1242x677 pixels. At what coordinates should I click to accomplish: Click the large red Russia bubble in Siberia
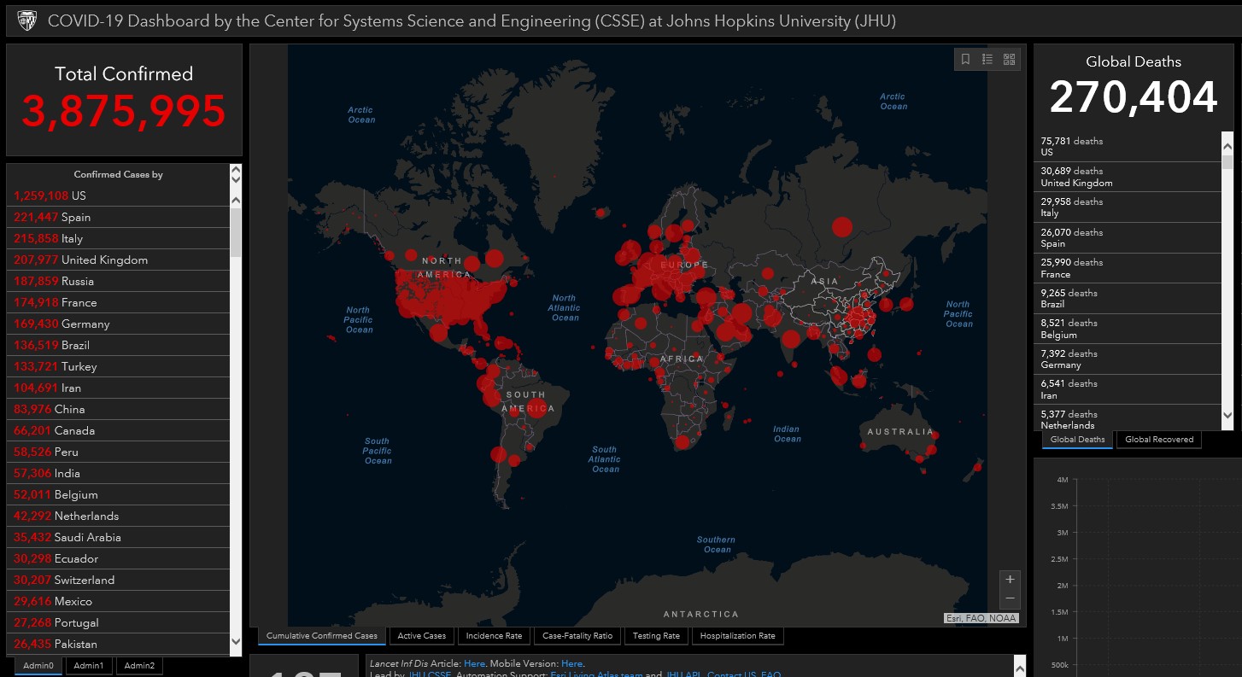(x=842, y=226)
